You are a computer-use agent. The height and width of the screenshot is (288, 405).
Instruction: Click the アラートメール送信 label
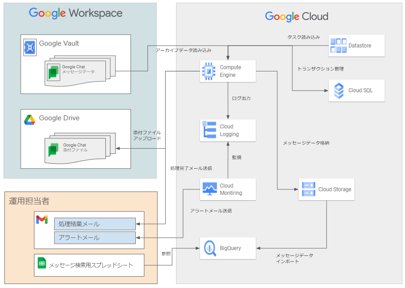coord(211,211)
